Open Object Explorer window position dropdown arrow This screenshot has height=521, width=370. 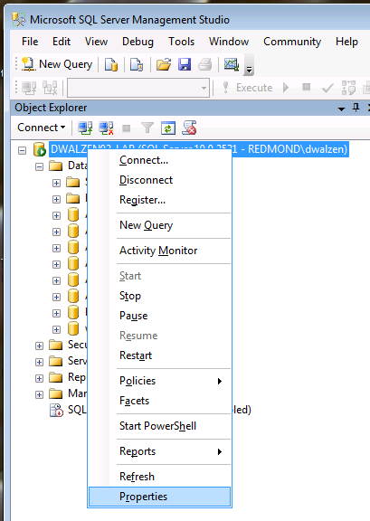coord(341,109)
